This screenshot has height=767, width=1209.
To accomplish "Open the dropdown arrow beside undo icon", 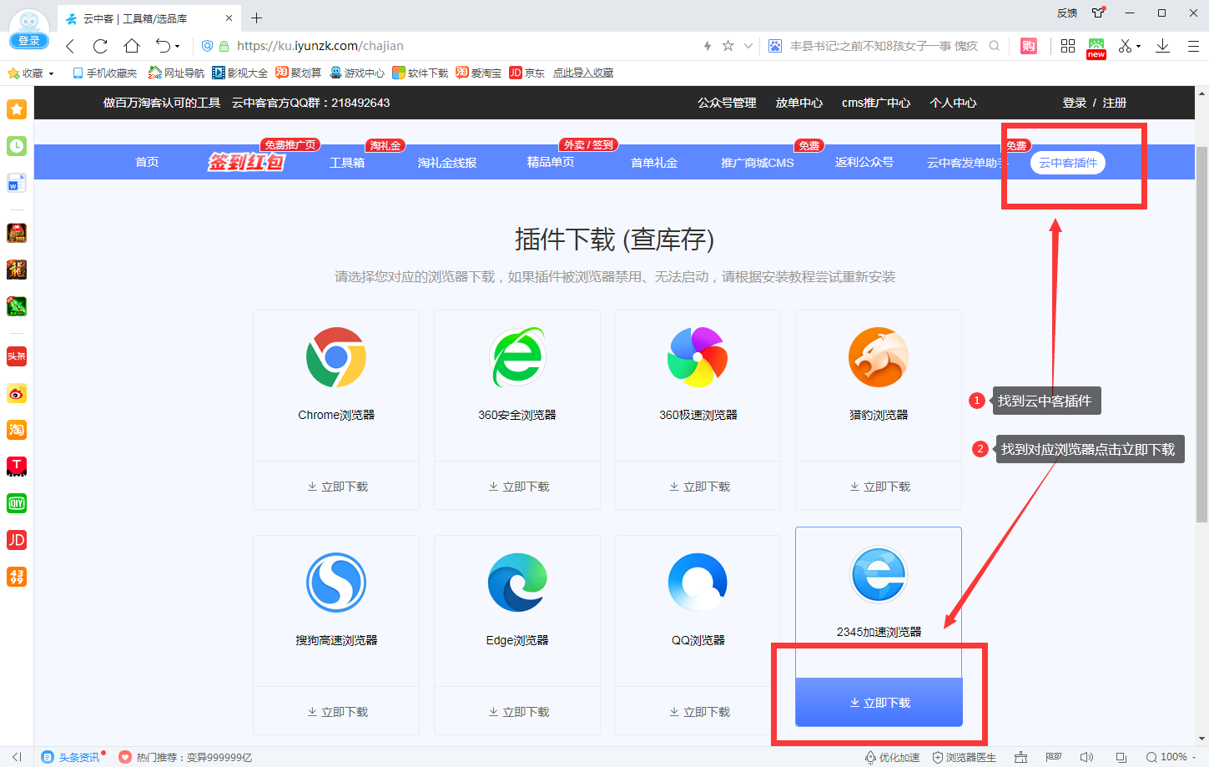I will tap(177, 47).
